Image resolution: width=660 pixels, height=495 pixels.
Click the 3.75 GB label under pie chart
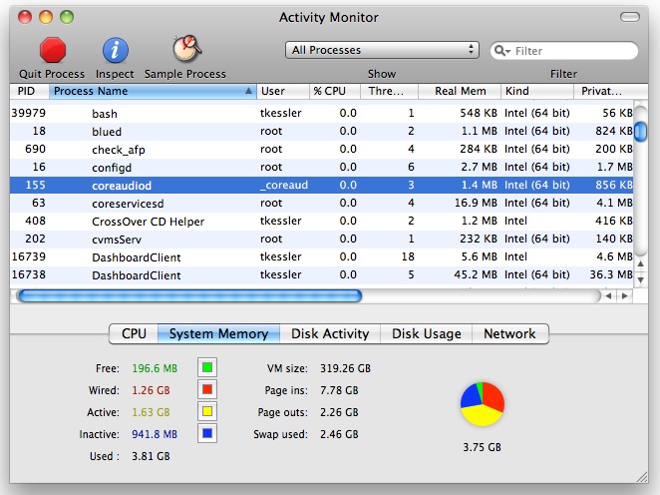click(482, 447)
